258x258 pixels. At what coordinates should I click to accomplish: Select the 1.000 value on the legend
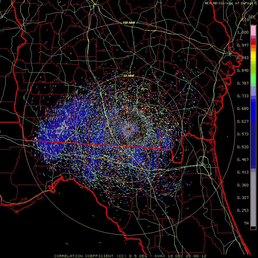pos(243,32)
